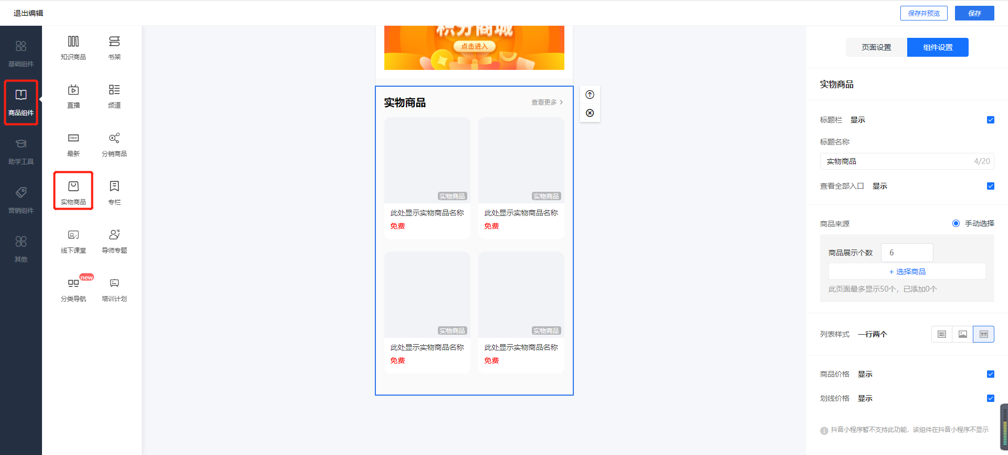Click the 实物商品 heading in the preview
This screenshot has height=455, width=1008.
pos(405,102)
